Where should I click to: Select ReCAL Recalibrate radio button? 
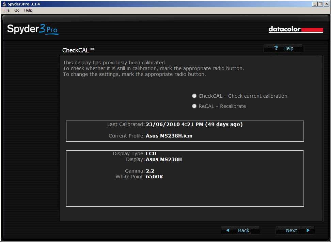(x=194, y=106)
